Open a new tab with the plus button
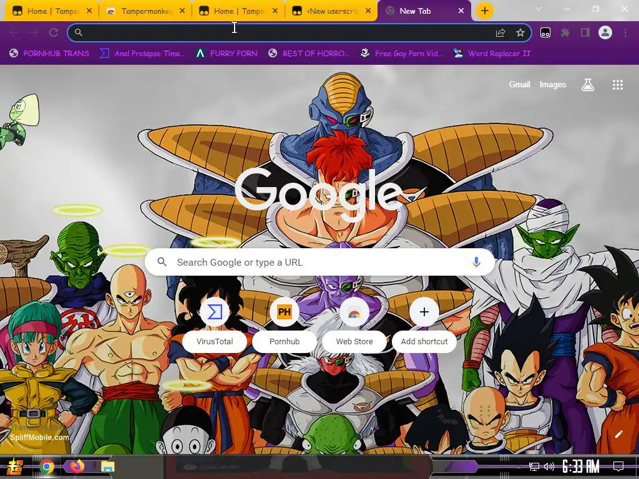This screenshot has width=639, height=479. click(484, 11)
